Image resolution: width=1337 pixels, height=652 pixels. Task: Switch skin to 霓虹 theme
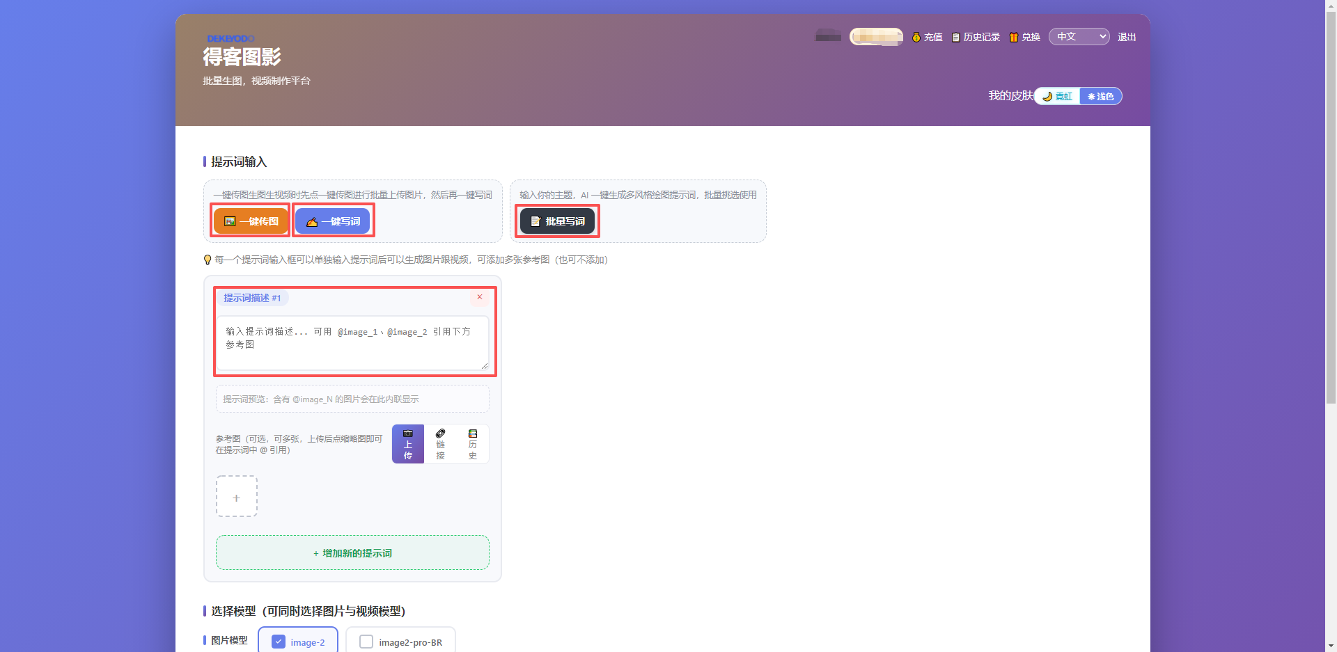coord(1057,96)
